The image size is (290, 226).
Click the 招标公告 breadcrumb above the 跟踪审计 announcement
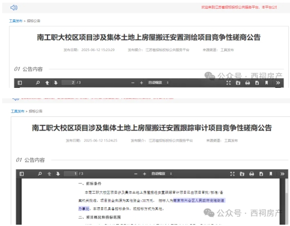point(36,111)
